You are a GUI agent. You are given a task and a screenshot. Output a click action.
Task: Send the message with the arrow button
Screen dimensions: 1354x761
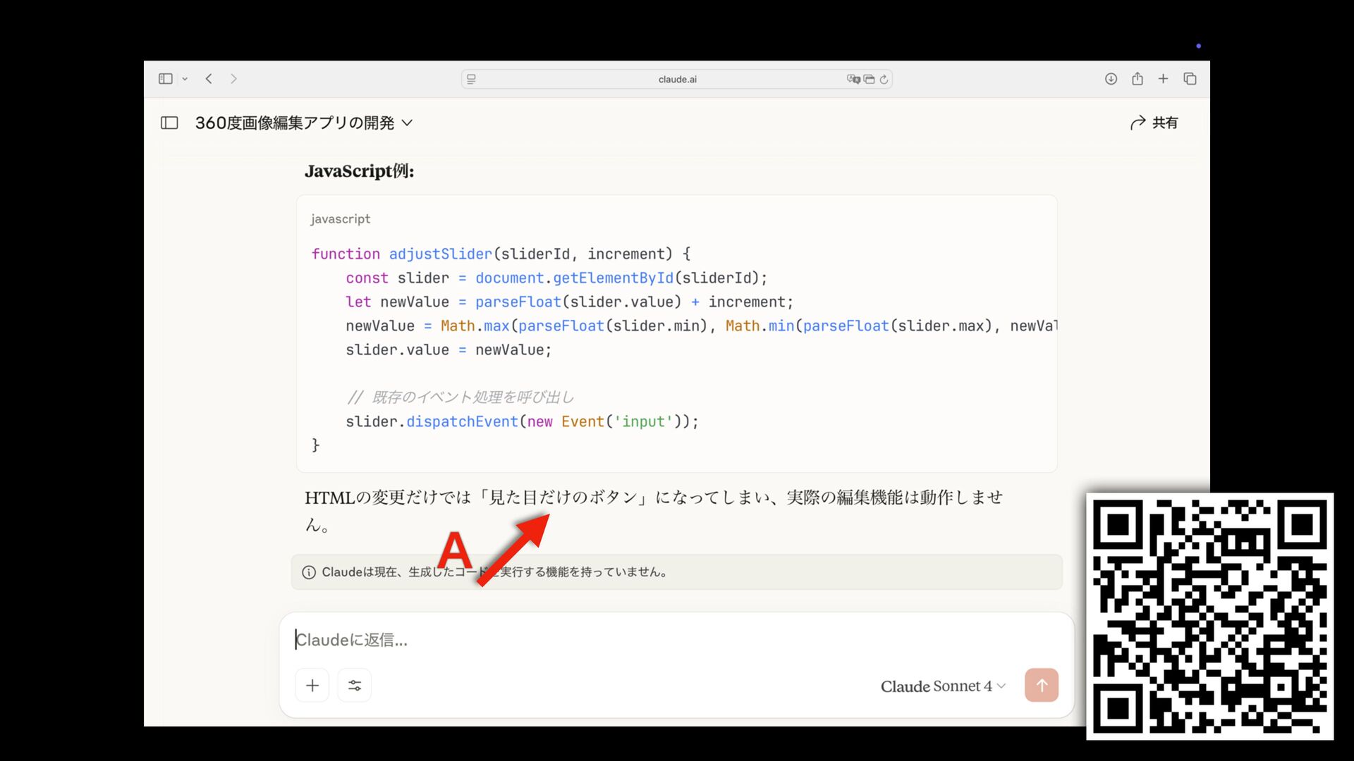point(1042,685)
